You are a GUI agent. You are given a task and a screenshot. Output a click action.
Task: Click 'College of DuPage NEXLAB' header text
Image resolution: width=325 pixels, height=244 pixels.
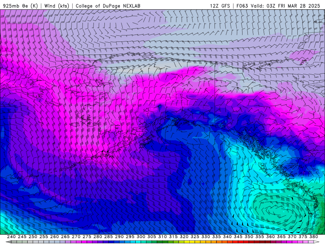click(x=108, y=6)
